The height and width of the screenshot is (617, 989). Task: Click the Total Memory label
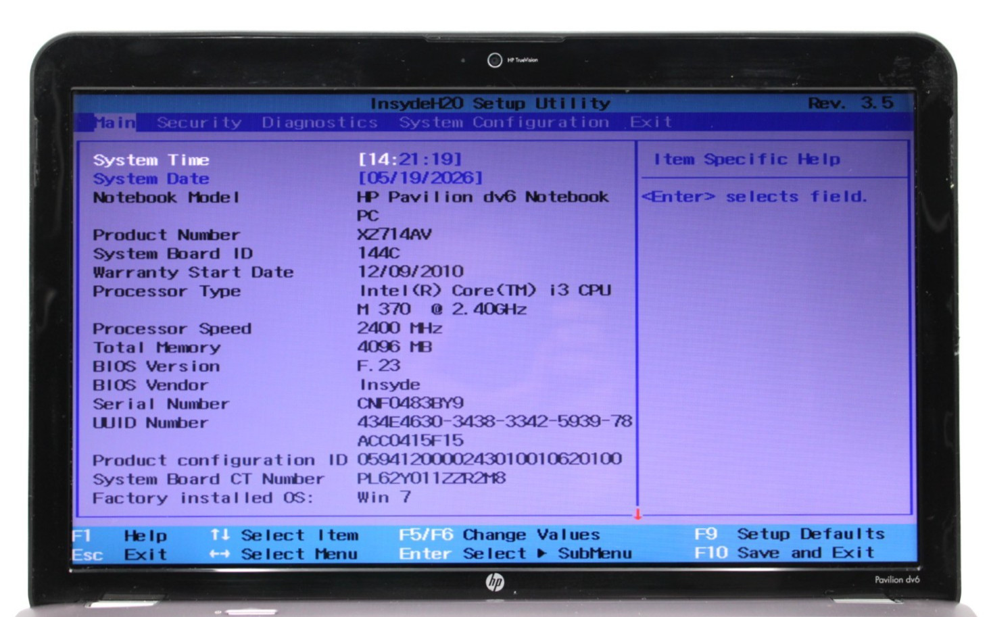[x=157, y=347]
